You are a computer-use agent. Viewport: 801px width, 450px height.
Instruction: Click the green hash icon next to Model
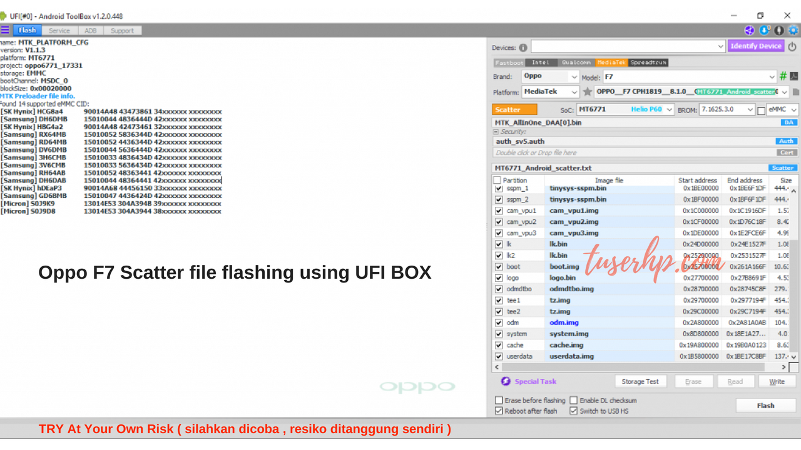tap(783, 76)
